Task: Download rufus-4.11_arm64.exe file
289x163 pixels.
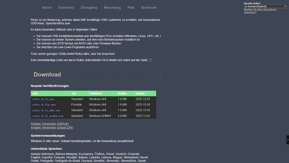Action: click(47, 116)
